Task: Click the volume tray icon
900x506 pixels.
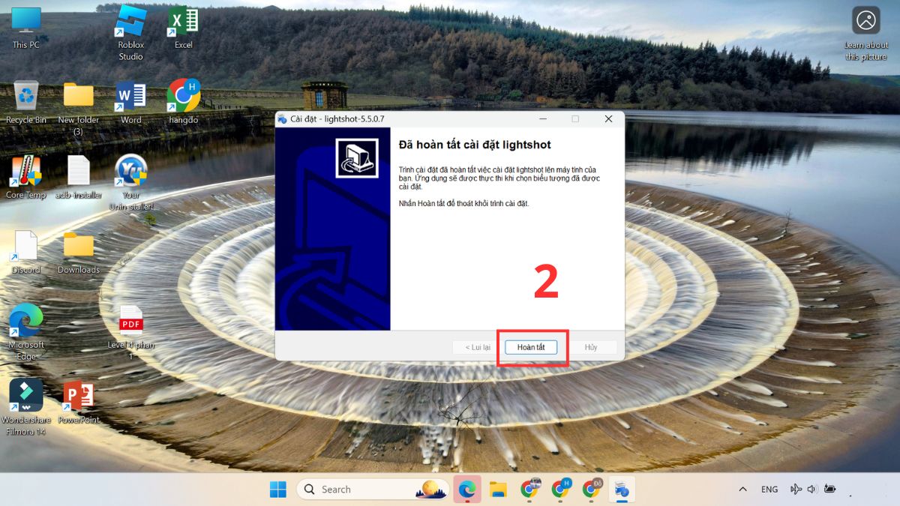Action: [811, 490]
